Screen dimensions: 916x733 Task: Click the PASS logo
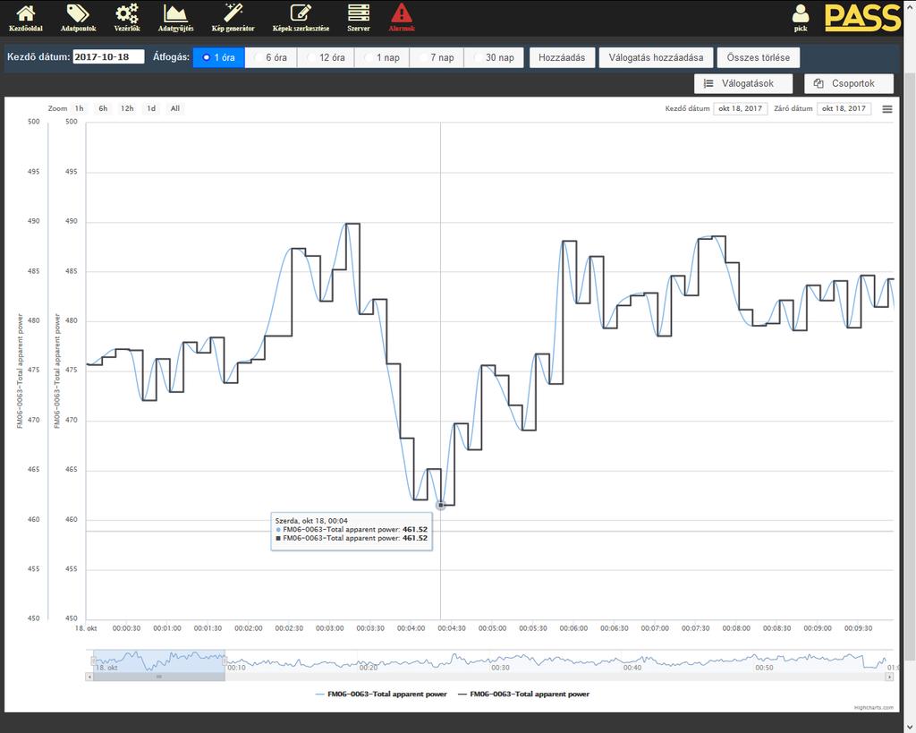point(862,18)
